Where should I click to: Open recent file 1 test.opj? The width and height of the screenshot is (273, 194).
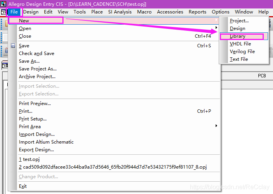pos(30,159)
